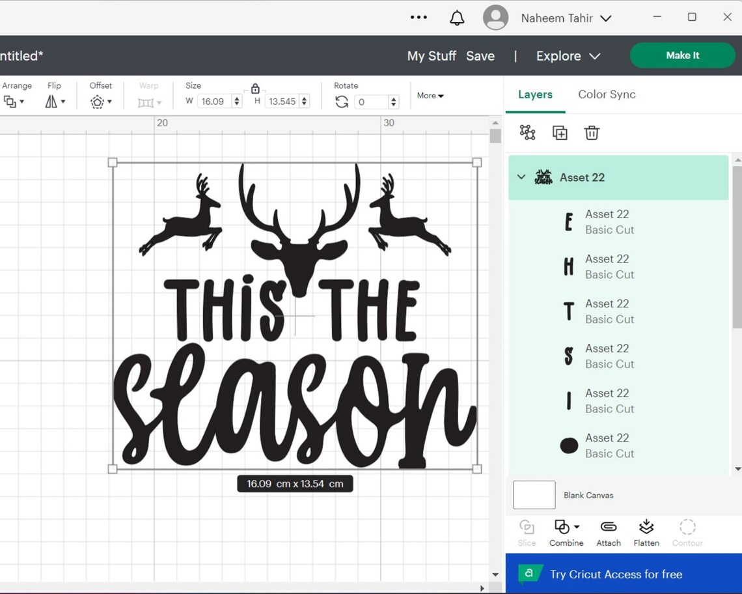Collapse the Asset 22 group

pyautogui.click(x=521, y=177)
